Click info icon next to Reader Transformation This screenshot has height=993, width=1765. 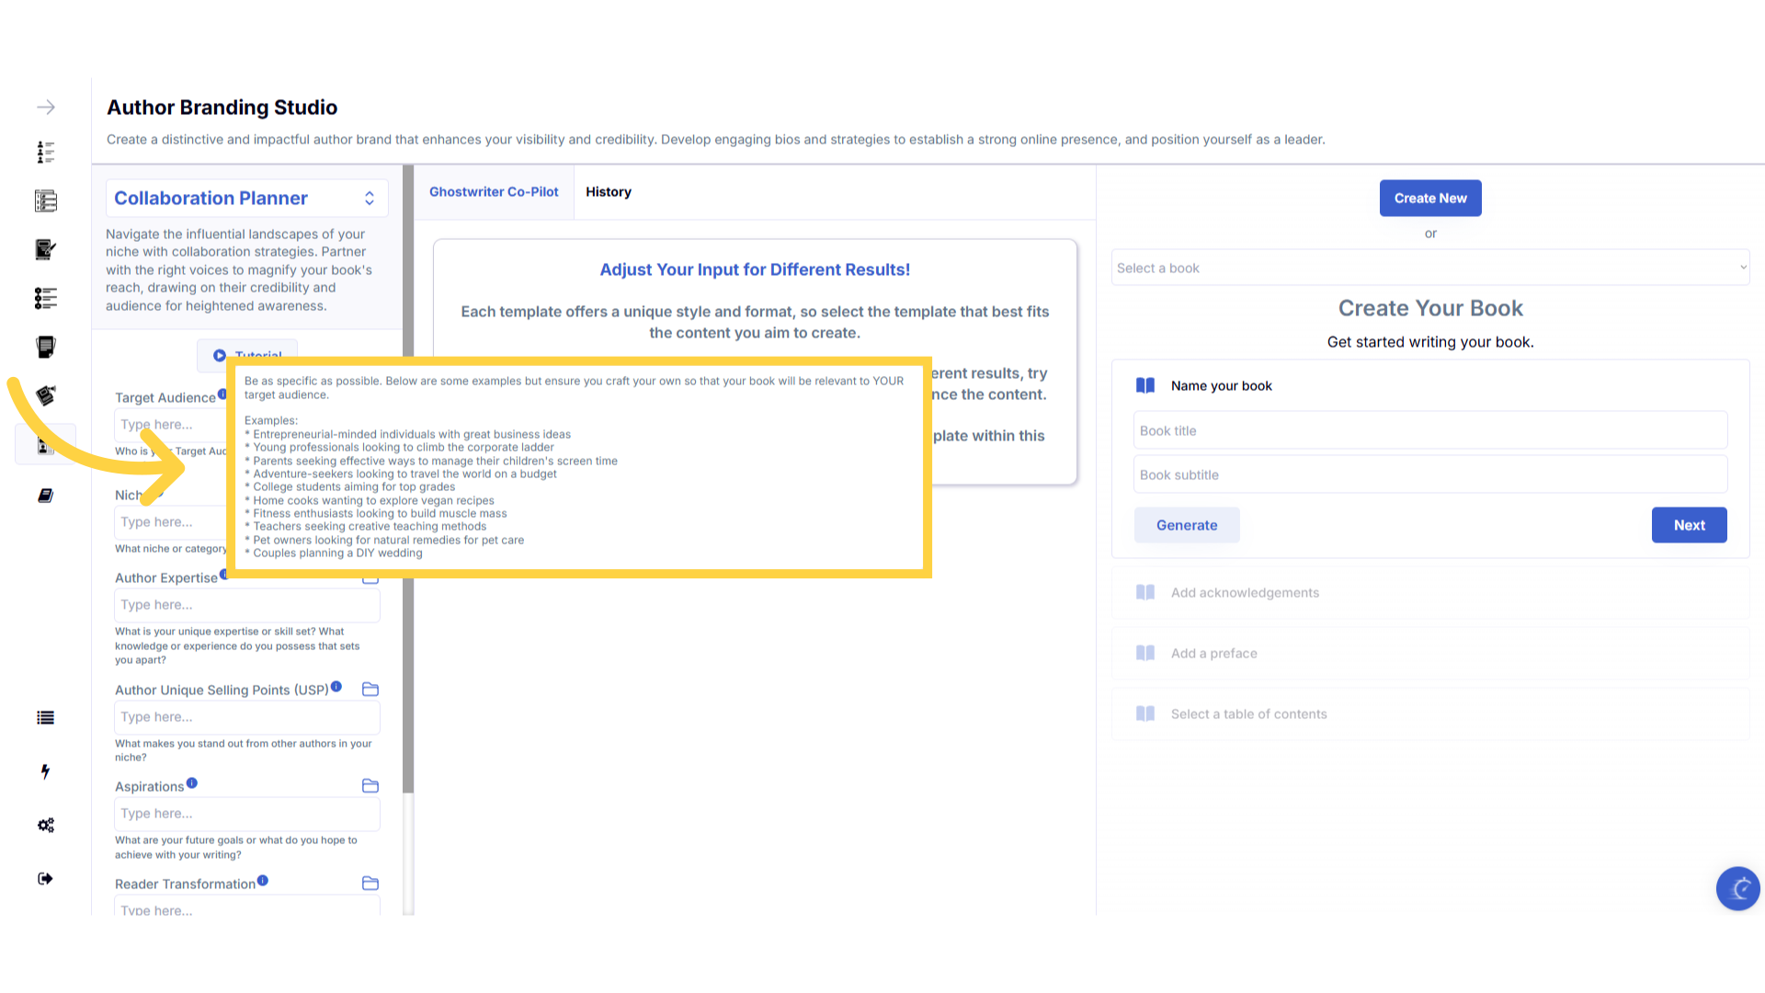click(263, 881)
